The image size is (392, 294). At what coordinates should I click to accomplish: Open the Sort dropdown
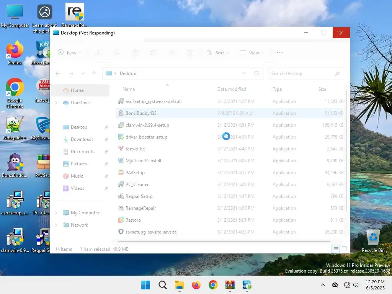pyautogui.click(x=217, y=53)
